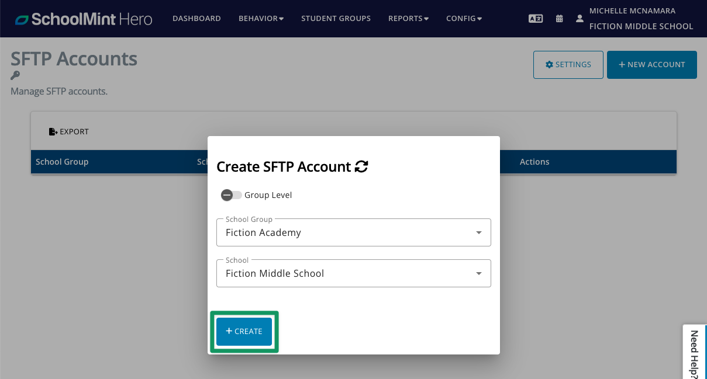Open the language translate icon in header
Viewport: 707px width, 379px height.
click(x=536, y=19)
